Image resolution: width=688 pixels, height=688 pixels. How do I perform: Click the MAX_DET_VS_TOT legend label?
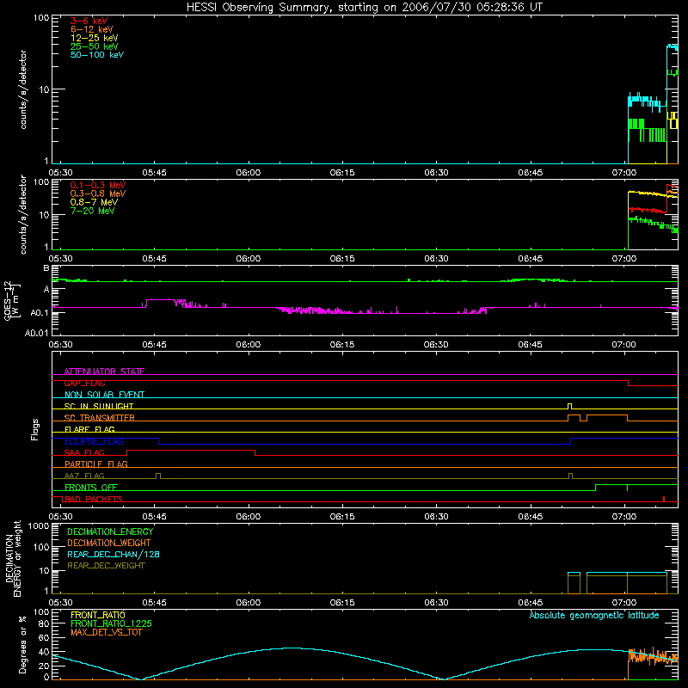(x=106, y=632)
